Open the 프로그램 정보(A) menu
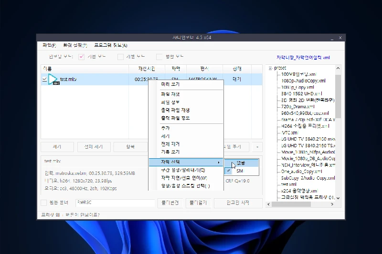This screenshot has width=382, height=254. 111,45
